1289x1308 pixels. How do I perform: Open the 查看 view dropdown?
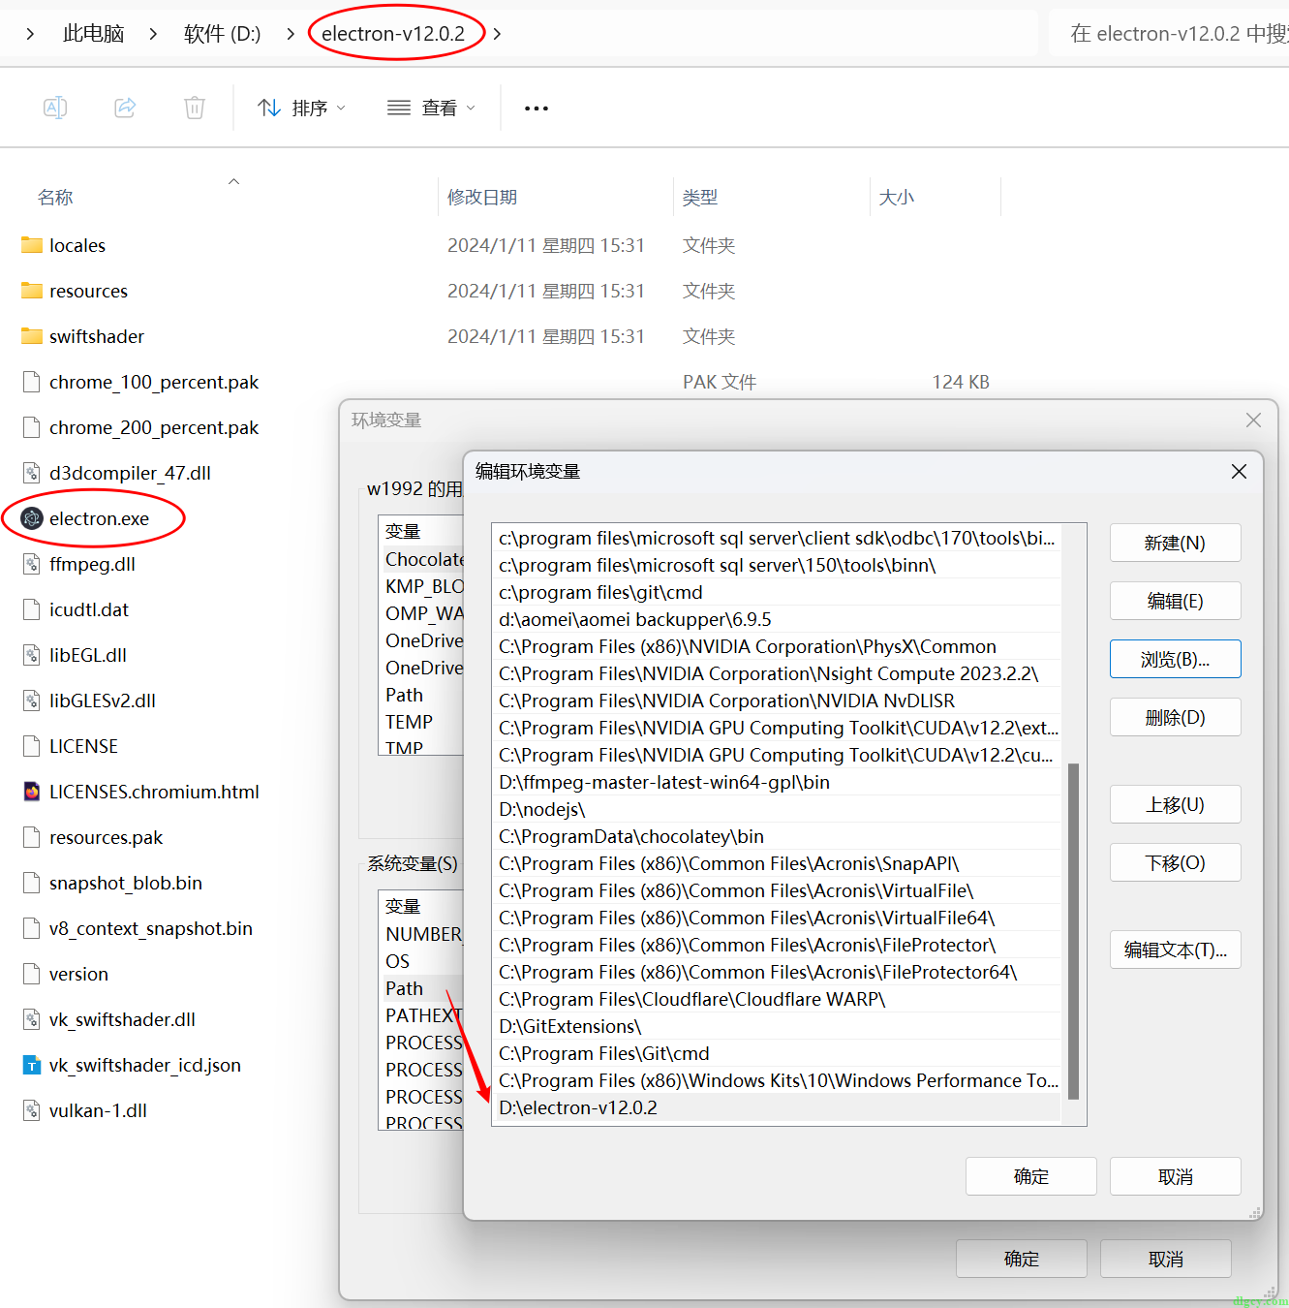pyautogui.click(x=431, y=108)
